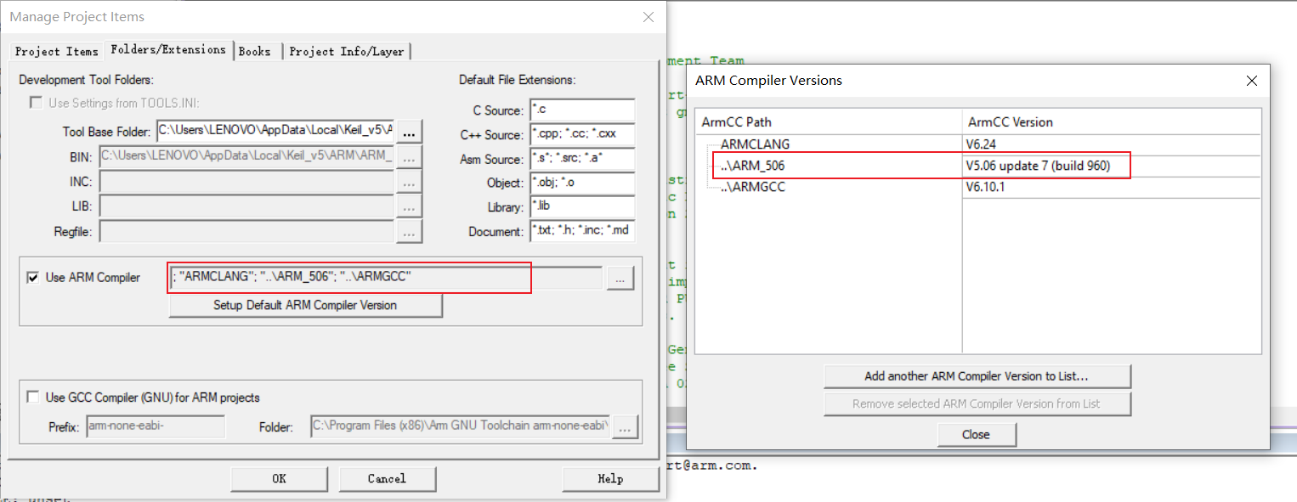The width and height of the screenshot is (1297, 502).
Task: Click the ArmCC Path column header
Action: [829, 122]
